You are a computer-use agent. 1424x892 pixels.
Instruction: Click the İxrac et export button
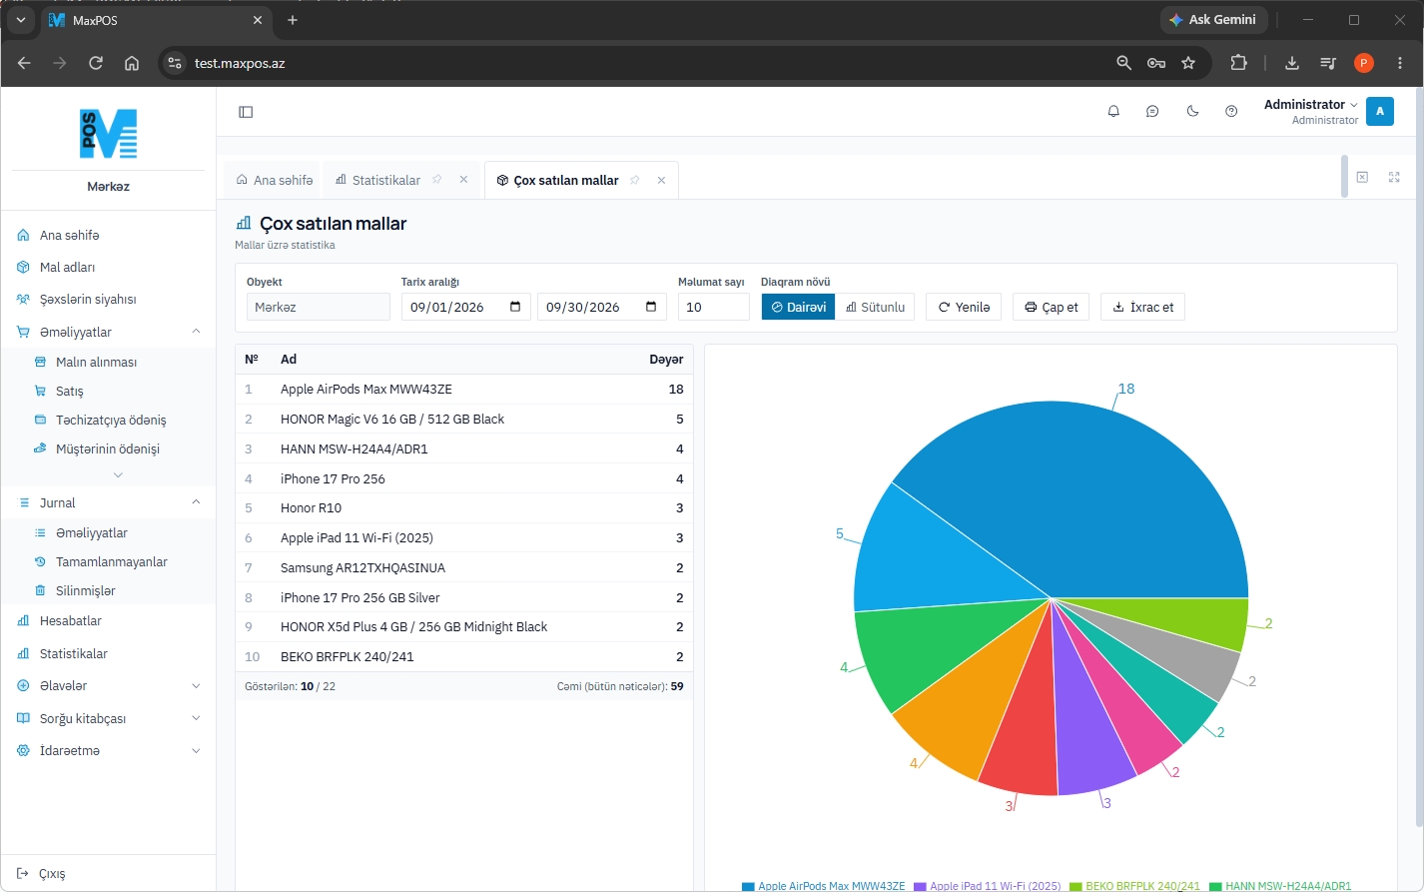pyautogui.click(x=1142, y=307)
